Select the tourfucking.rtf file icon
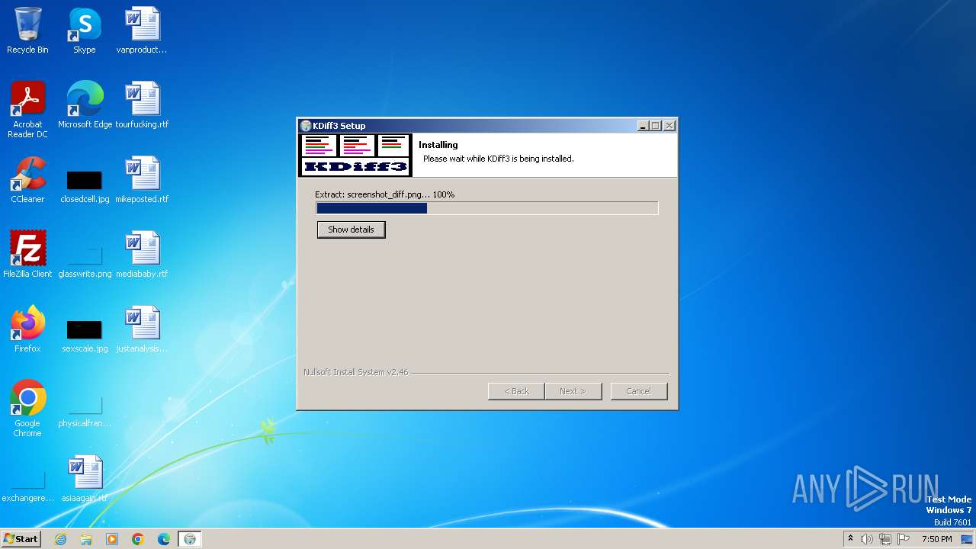Screen dimensions: 976x549 tap(142, 104)
